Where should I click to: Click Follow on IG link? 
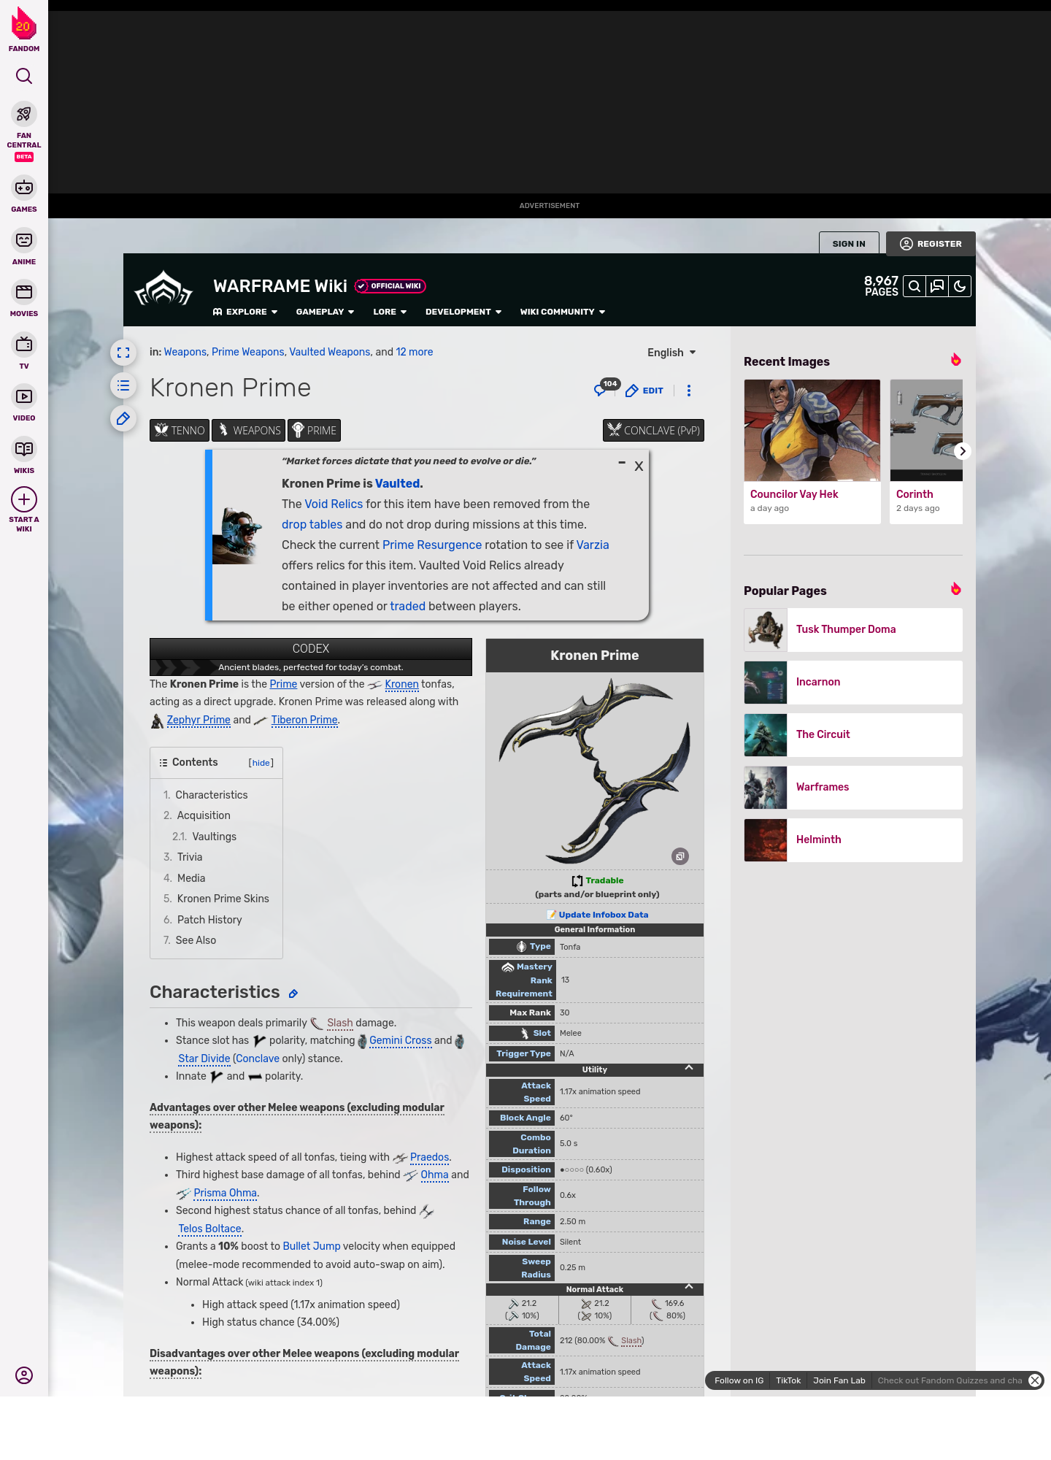point(739,1380)
